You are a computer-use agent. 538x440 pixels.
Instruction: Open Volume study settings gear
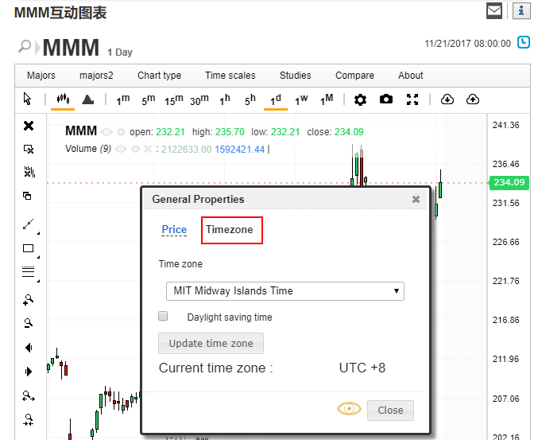136,149
